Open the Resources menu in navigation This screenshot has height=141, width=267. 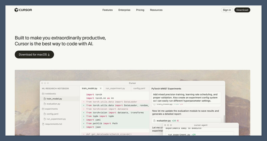(x=156, y=10)
